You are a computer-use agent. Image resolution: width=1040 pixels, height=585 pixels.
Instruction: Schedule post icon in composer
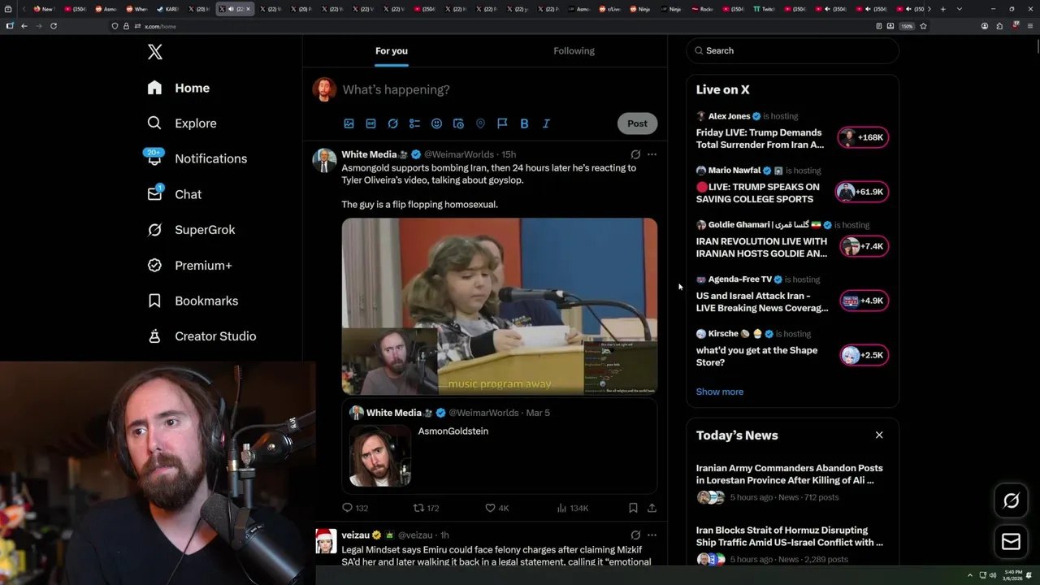click(458, 123)
